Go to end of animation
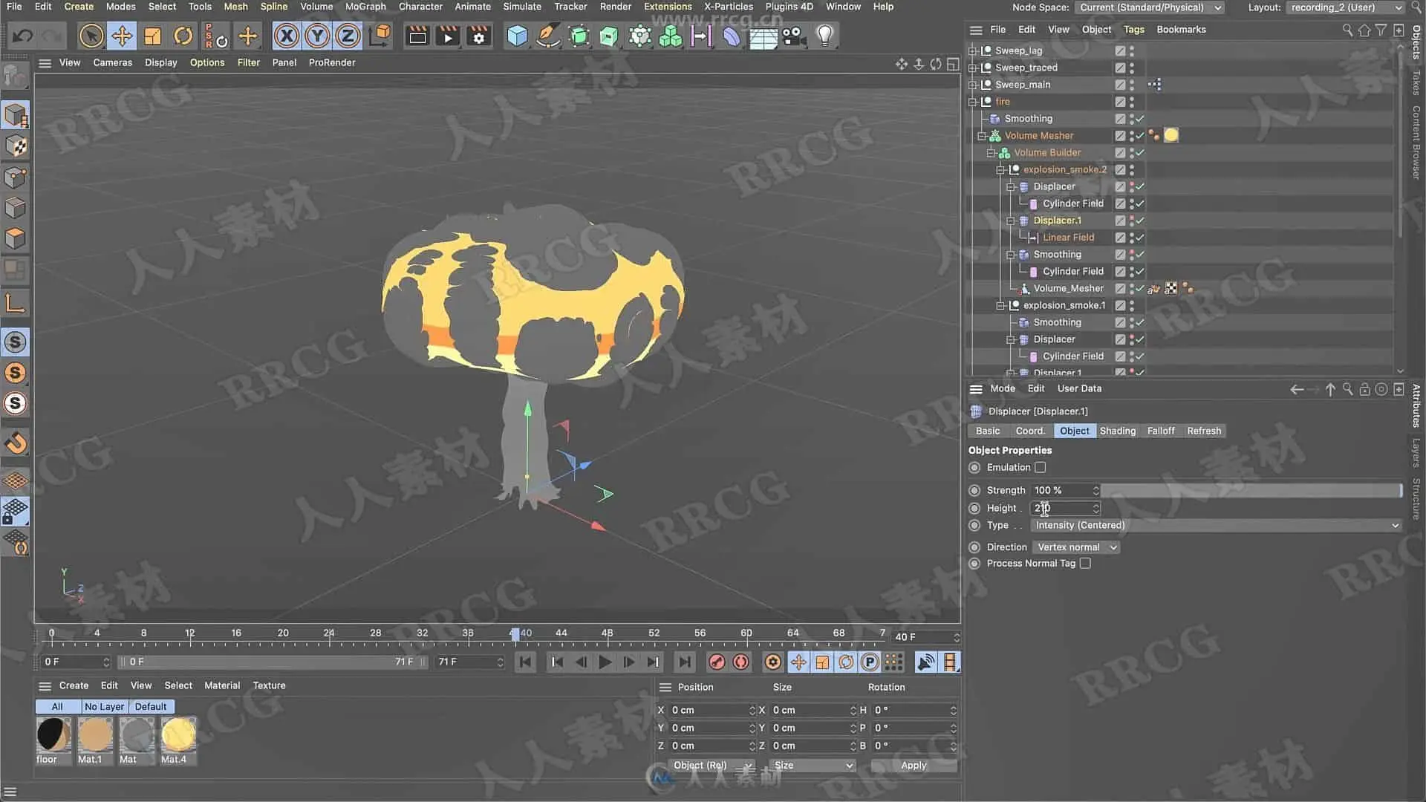The width and height of the screenshot is (1426, 802). [x=684, y=662]
